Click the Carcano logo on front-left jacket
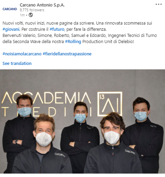 pos(60,155)
